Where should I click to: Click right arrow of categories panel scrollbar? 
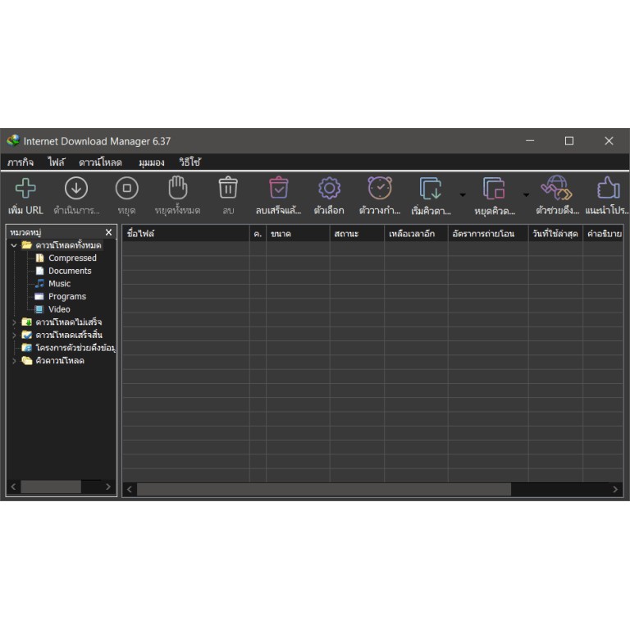(108, 487)
